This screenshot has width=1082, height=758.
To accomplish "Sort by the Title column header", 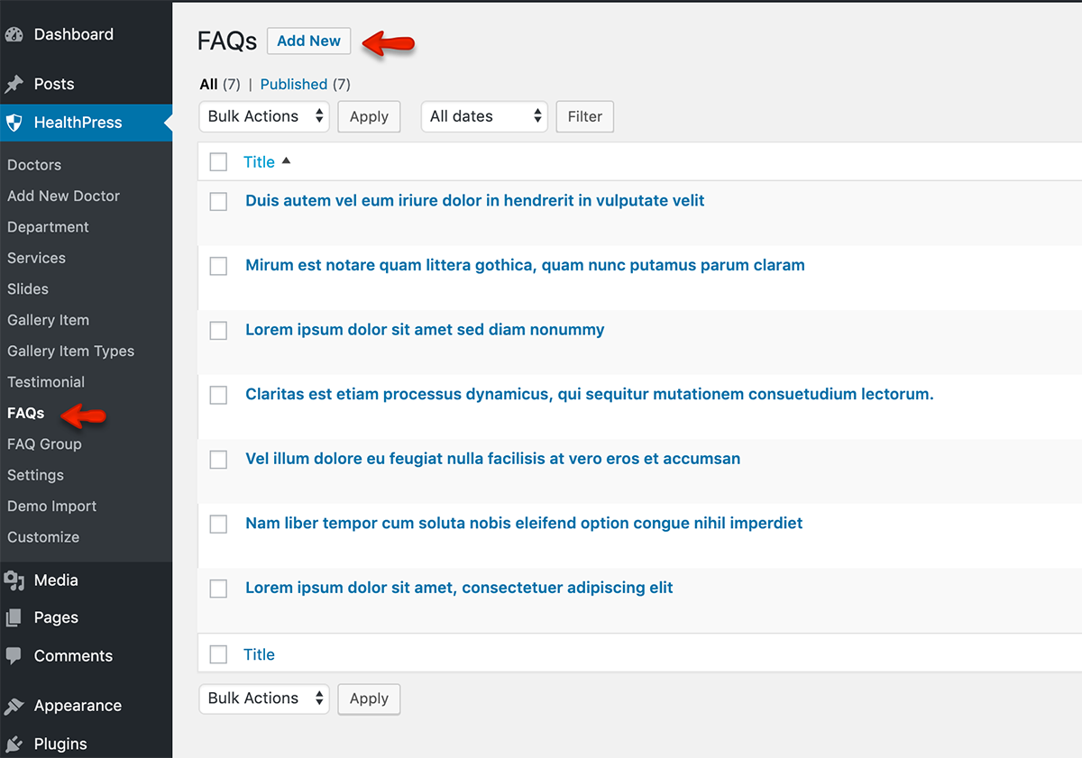I will [259, 162].
